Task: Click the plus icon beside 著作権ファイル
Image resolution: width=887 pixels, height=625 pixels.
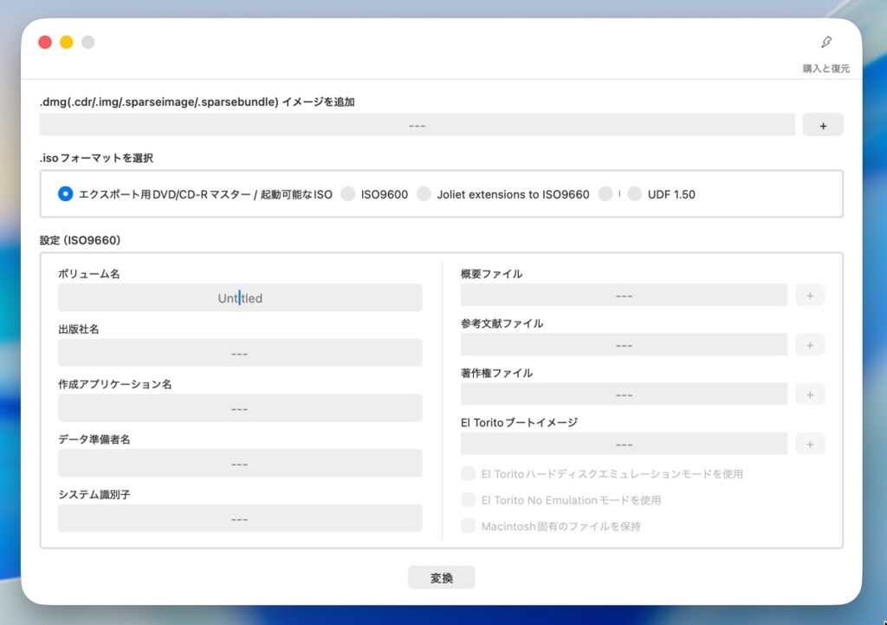Action: click(810, 394)
